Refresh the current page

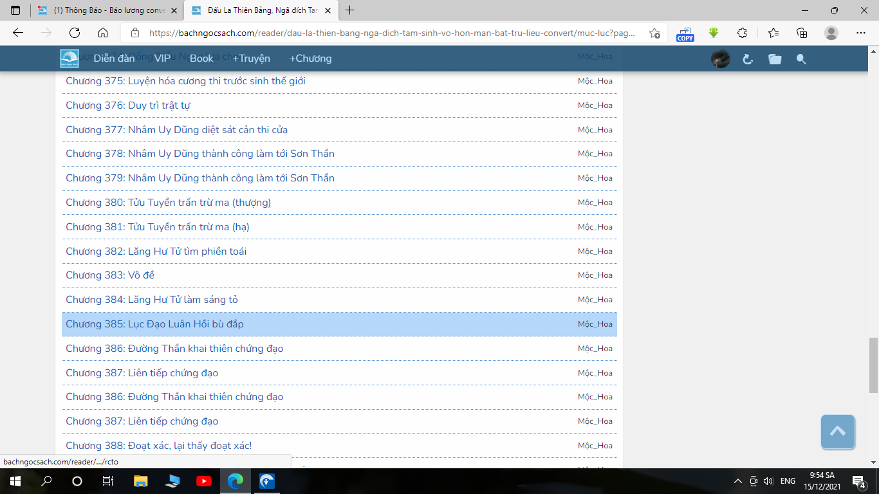point(75,33)
